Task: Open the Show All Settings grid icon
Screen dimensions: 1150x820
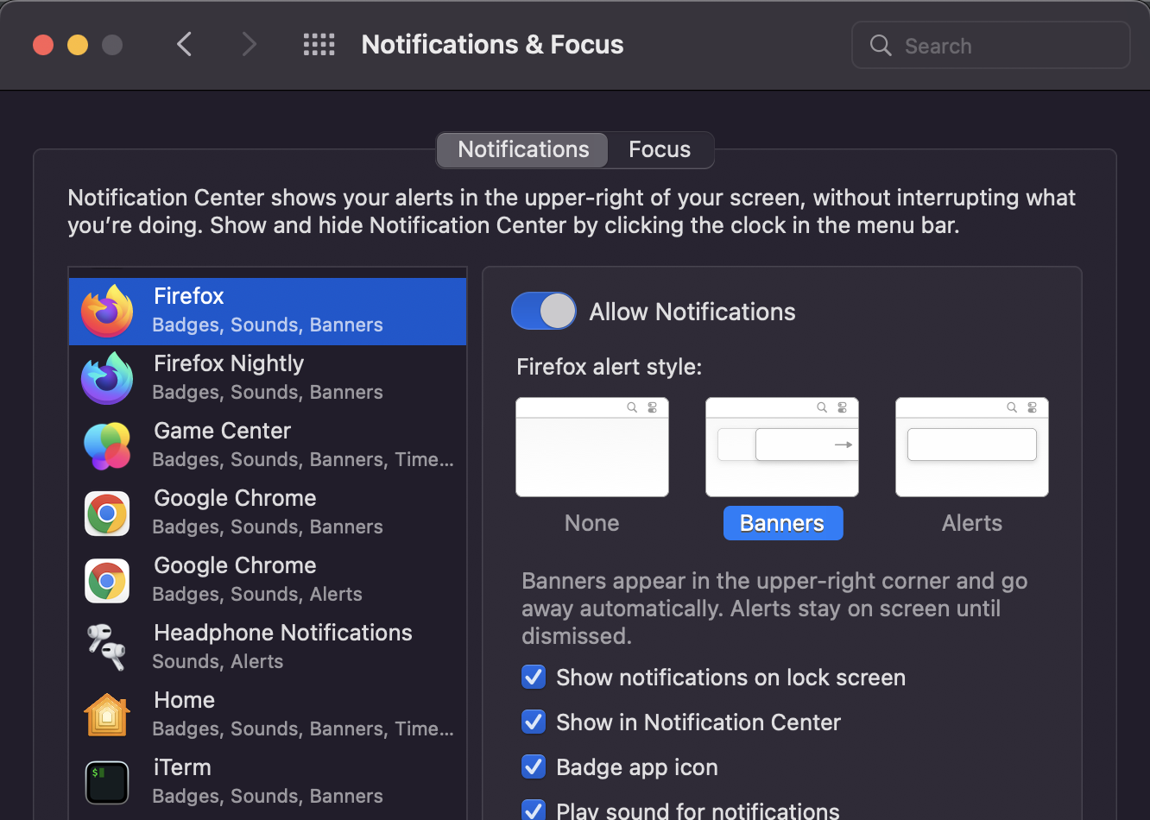Action: pyautogui.click(x=319, y=44)
